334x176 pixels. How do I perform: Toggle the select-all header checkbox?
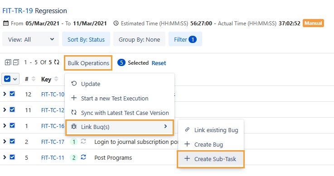7,79
